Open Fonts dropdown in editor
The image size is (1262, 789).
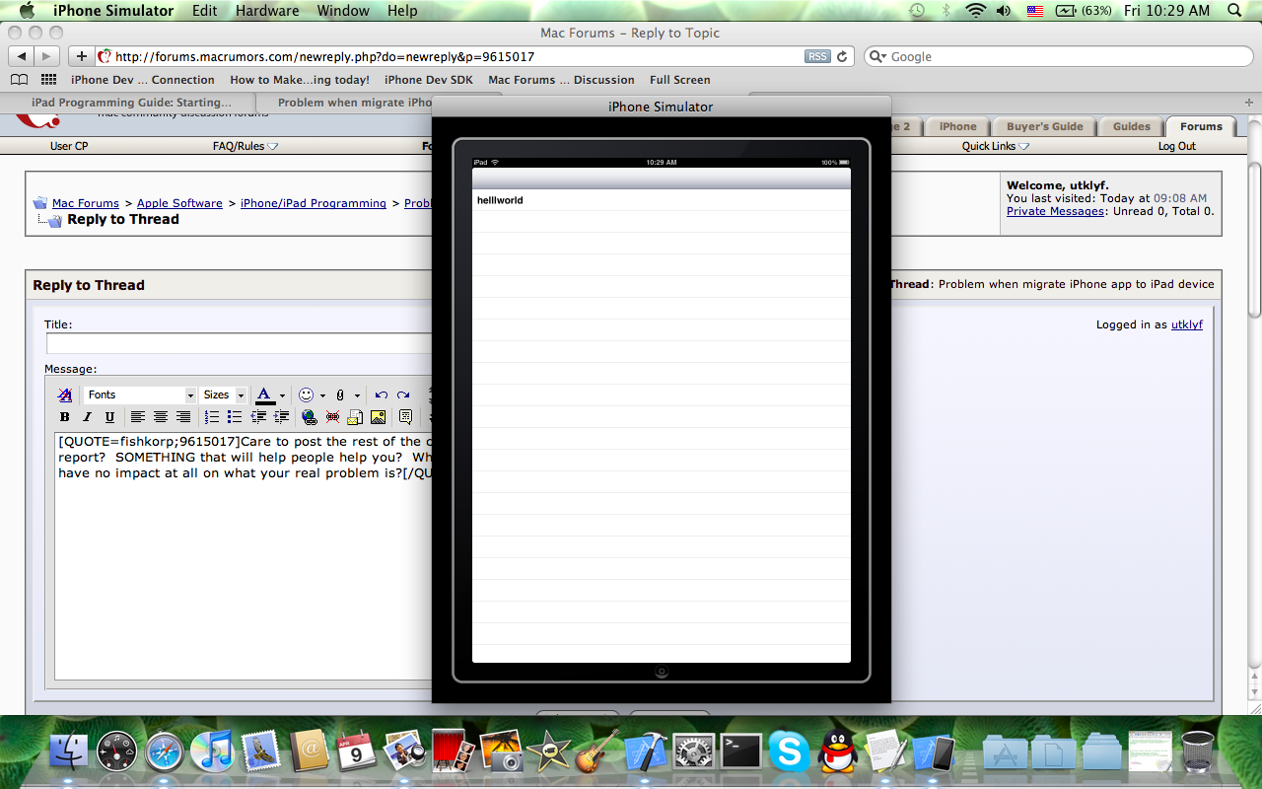point(139,394)
